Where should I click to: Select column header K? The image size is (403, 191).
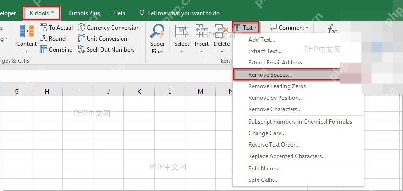[x=139, y=91]
